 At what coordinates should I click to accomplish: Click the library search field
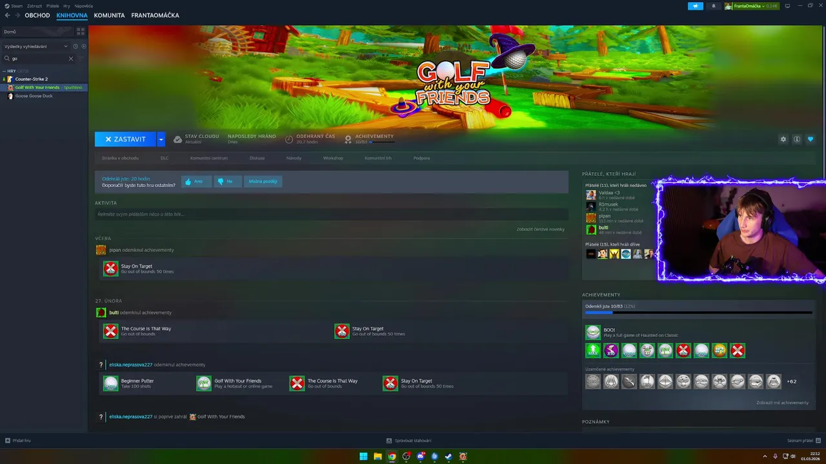pyautogui.click(x=39, y=59)
